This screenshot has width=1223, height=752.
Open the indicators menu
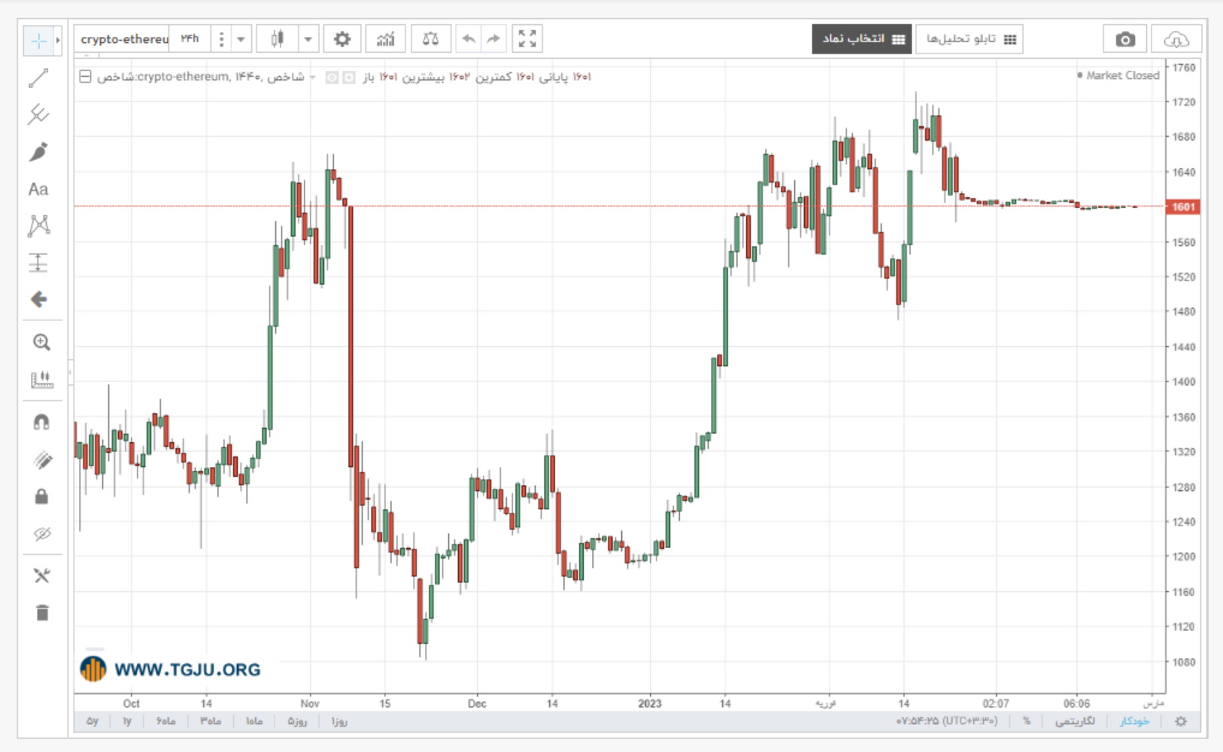pos(386,39)
